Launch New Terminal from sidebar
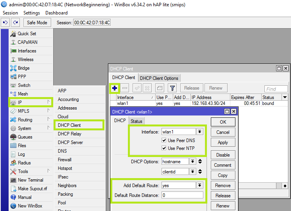The image size is (291, 211). pyautogui.click(x=31, y=180)
